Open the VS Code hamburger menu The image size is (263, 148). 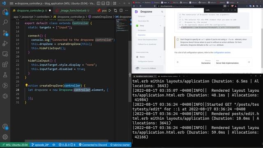coord(12,3)
